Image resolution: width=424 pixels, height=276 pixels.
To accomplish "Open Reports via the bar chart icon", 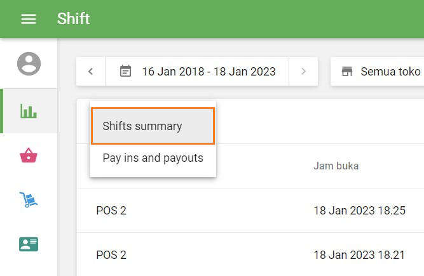I will click(29, 111).
